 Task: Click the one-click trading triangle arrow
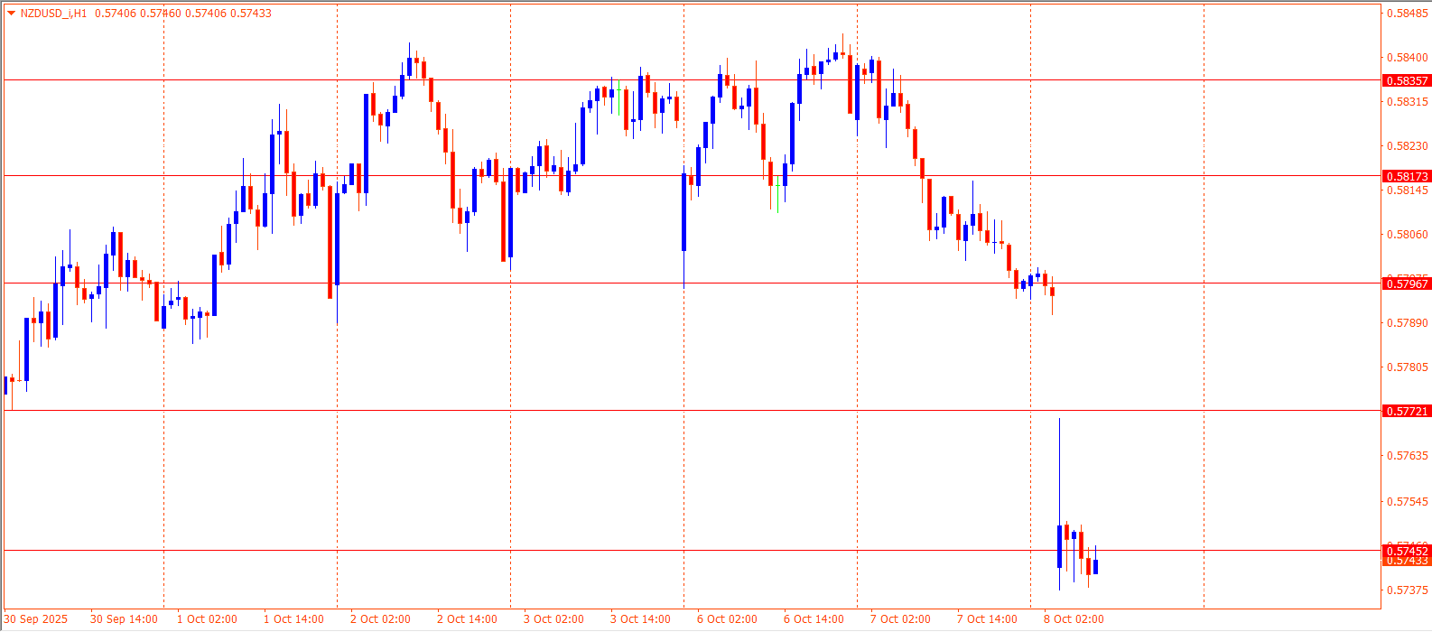click(11, 14)
